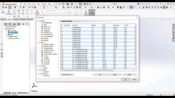Screen dimensions: 175x98
Task: Open the DimXpert crosshair manager tab
Action: tap(14, 24)
